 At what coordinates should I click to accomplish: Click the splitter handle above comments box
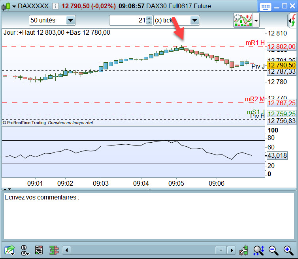[x=149, y=189]
